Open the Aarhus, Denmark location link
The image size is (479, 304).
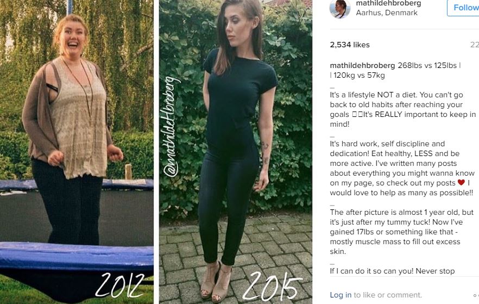click(x=387, y=13)
